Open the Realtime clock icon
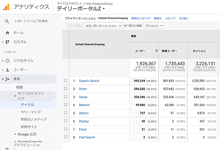 pos(7,61)
